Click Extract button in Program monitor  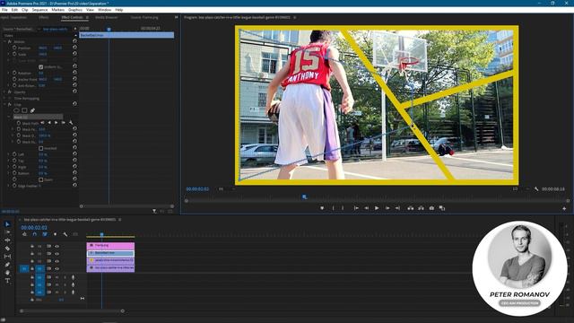(421, 208)
